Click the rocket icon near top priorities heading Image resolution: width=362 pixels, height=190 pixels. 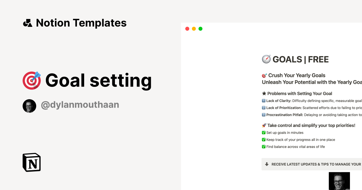tap(264, 125)
